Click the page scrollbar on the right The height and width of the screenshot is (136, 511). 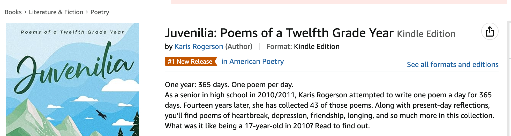click(509, 77)
